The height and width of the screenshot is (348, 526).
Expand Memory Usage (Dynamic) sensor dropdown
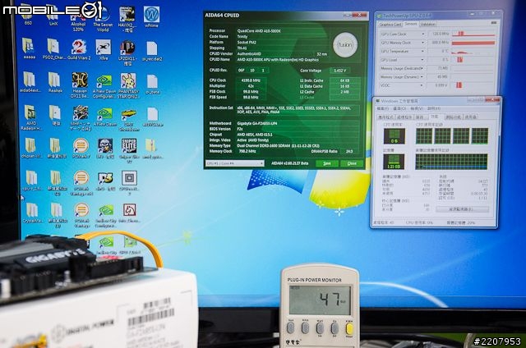422,76
